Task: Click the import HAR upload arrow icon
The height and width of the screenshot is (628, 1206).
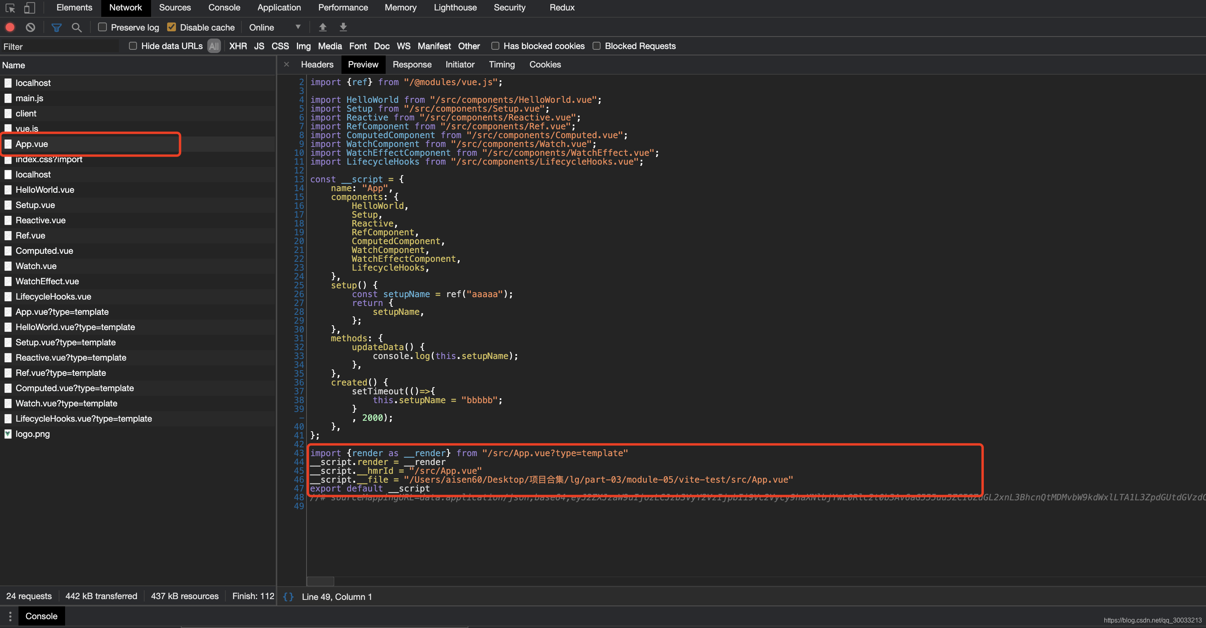Action: pyautogui.click(x=323, y=27)
